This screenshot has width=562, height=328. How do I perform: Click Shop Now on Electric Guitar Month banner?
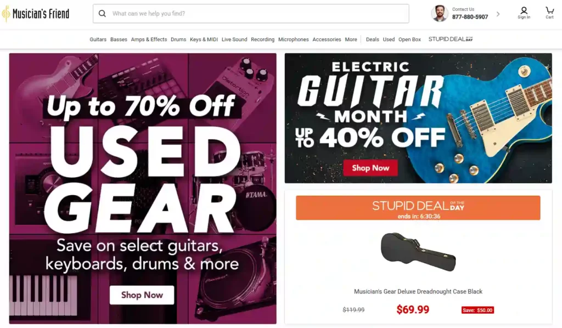[370, 168]
